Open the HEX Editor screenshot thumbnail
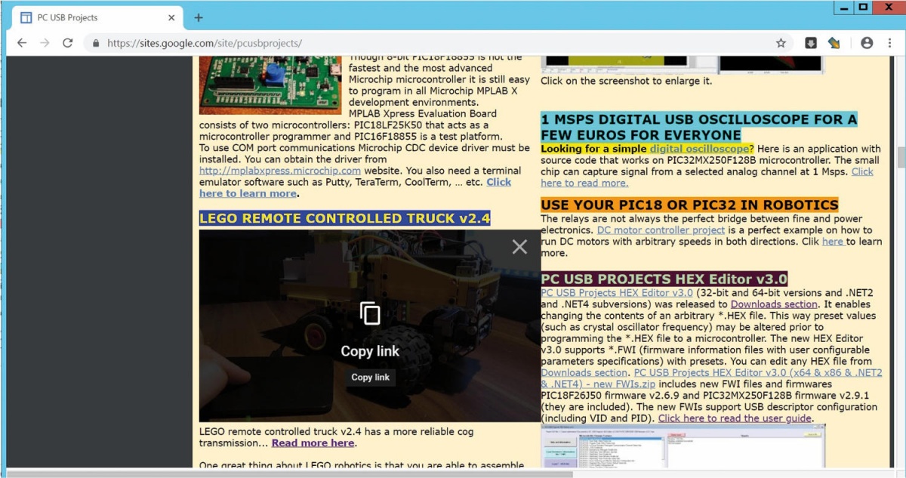 click(683, 447)
